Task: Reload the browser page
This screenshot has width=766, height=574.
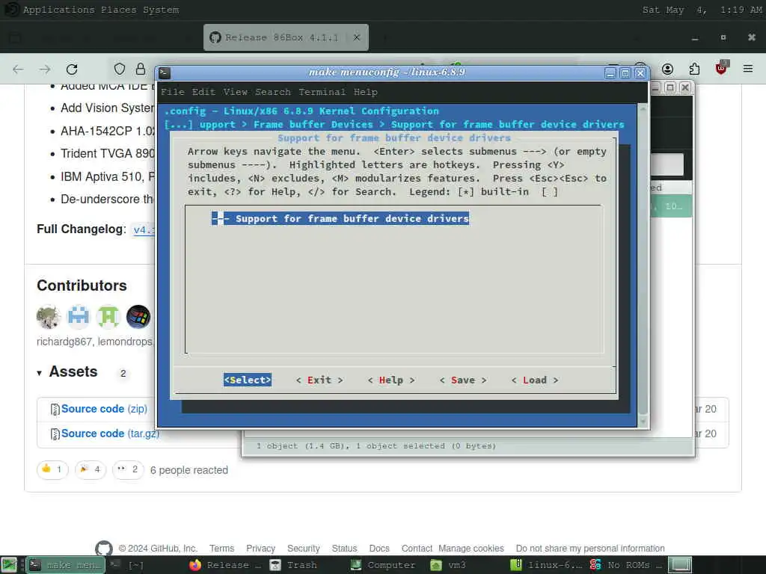Action: [72, 70]
